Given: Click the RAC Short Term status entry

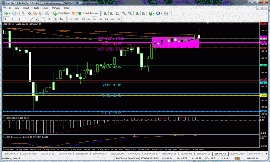Looking at the screenshot, I should coord(127,159).
